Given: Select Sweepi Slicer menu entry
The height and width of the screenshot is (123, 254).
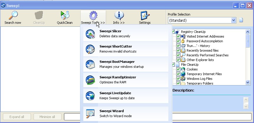Looking at the screenshot, I should click(126, 34).
